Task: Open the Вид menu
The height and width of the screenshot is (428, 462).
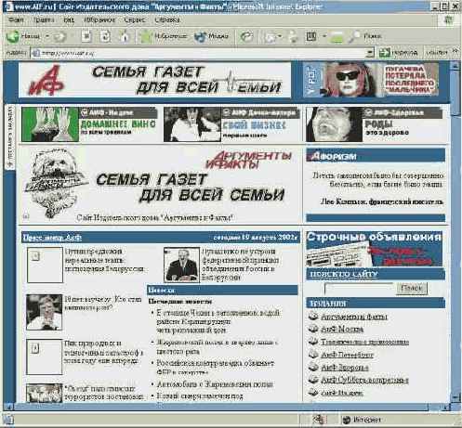Action: point(69,20)
